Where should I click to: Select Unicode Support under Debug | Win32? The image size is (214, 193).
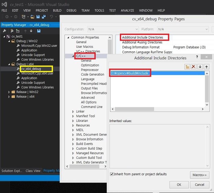[x=33, y=55]
